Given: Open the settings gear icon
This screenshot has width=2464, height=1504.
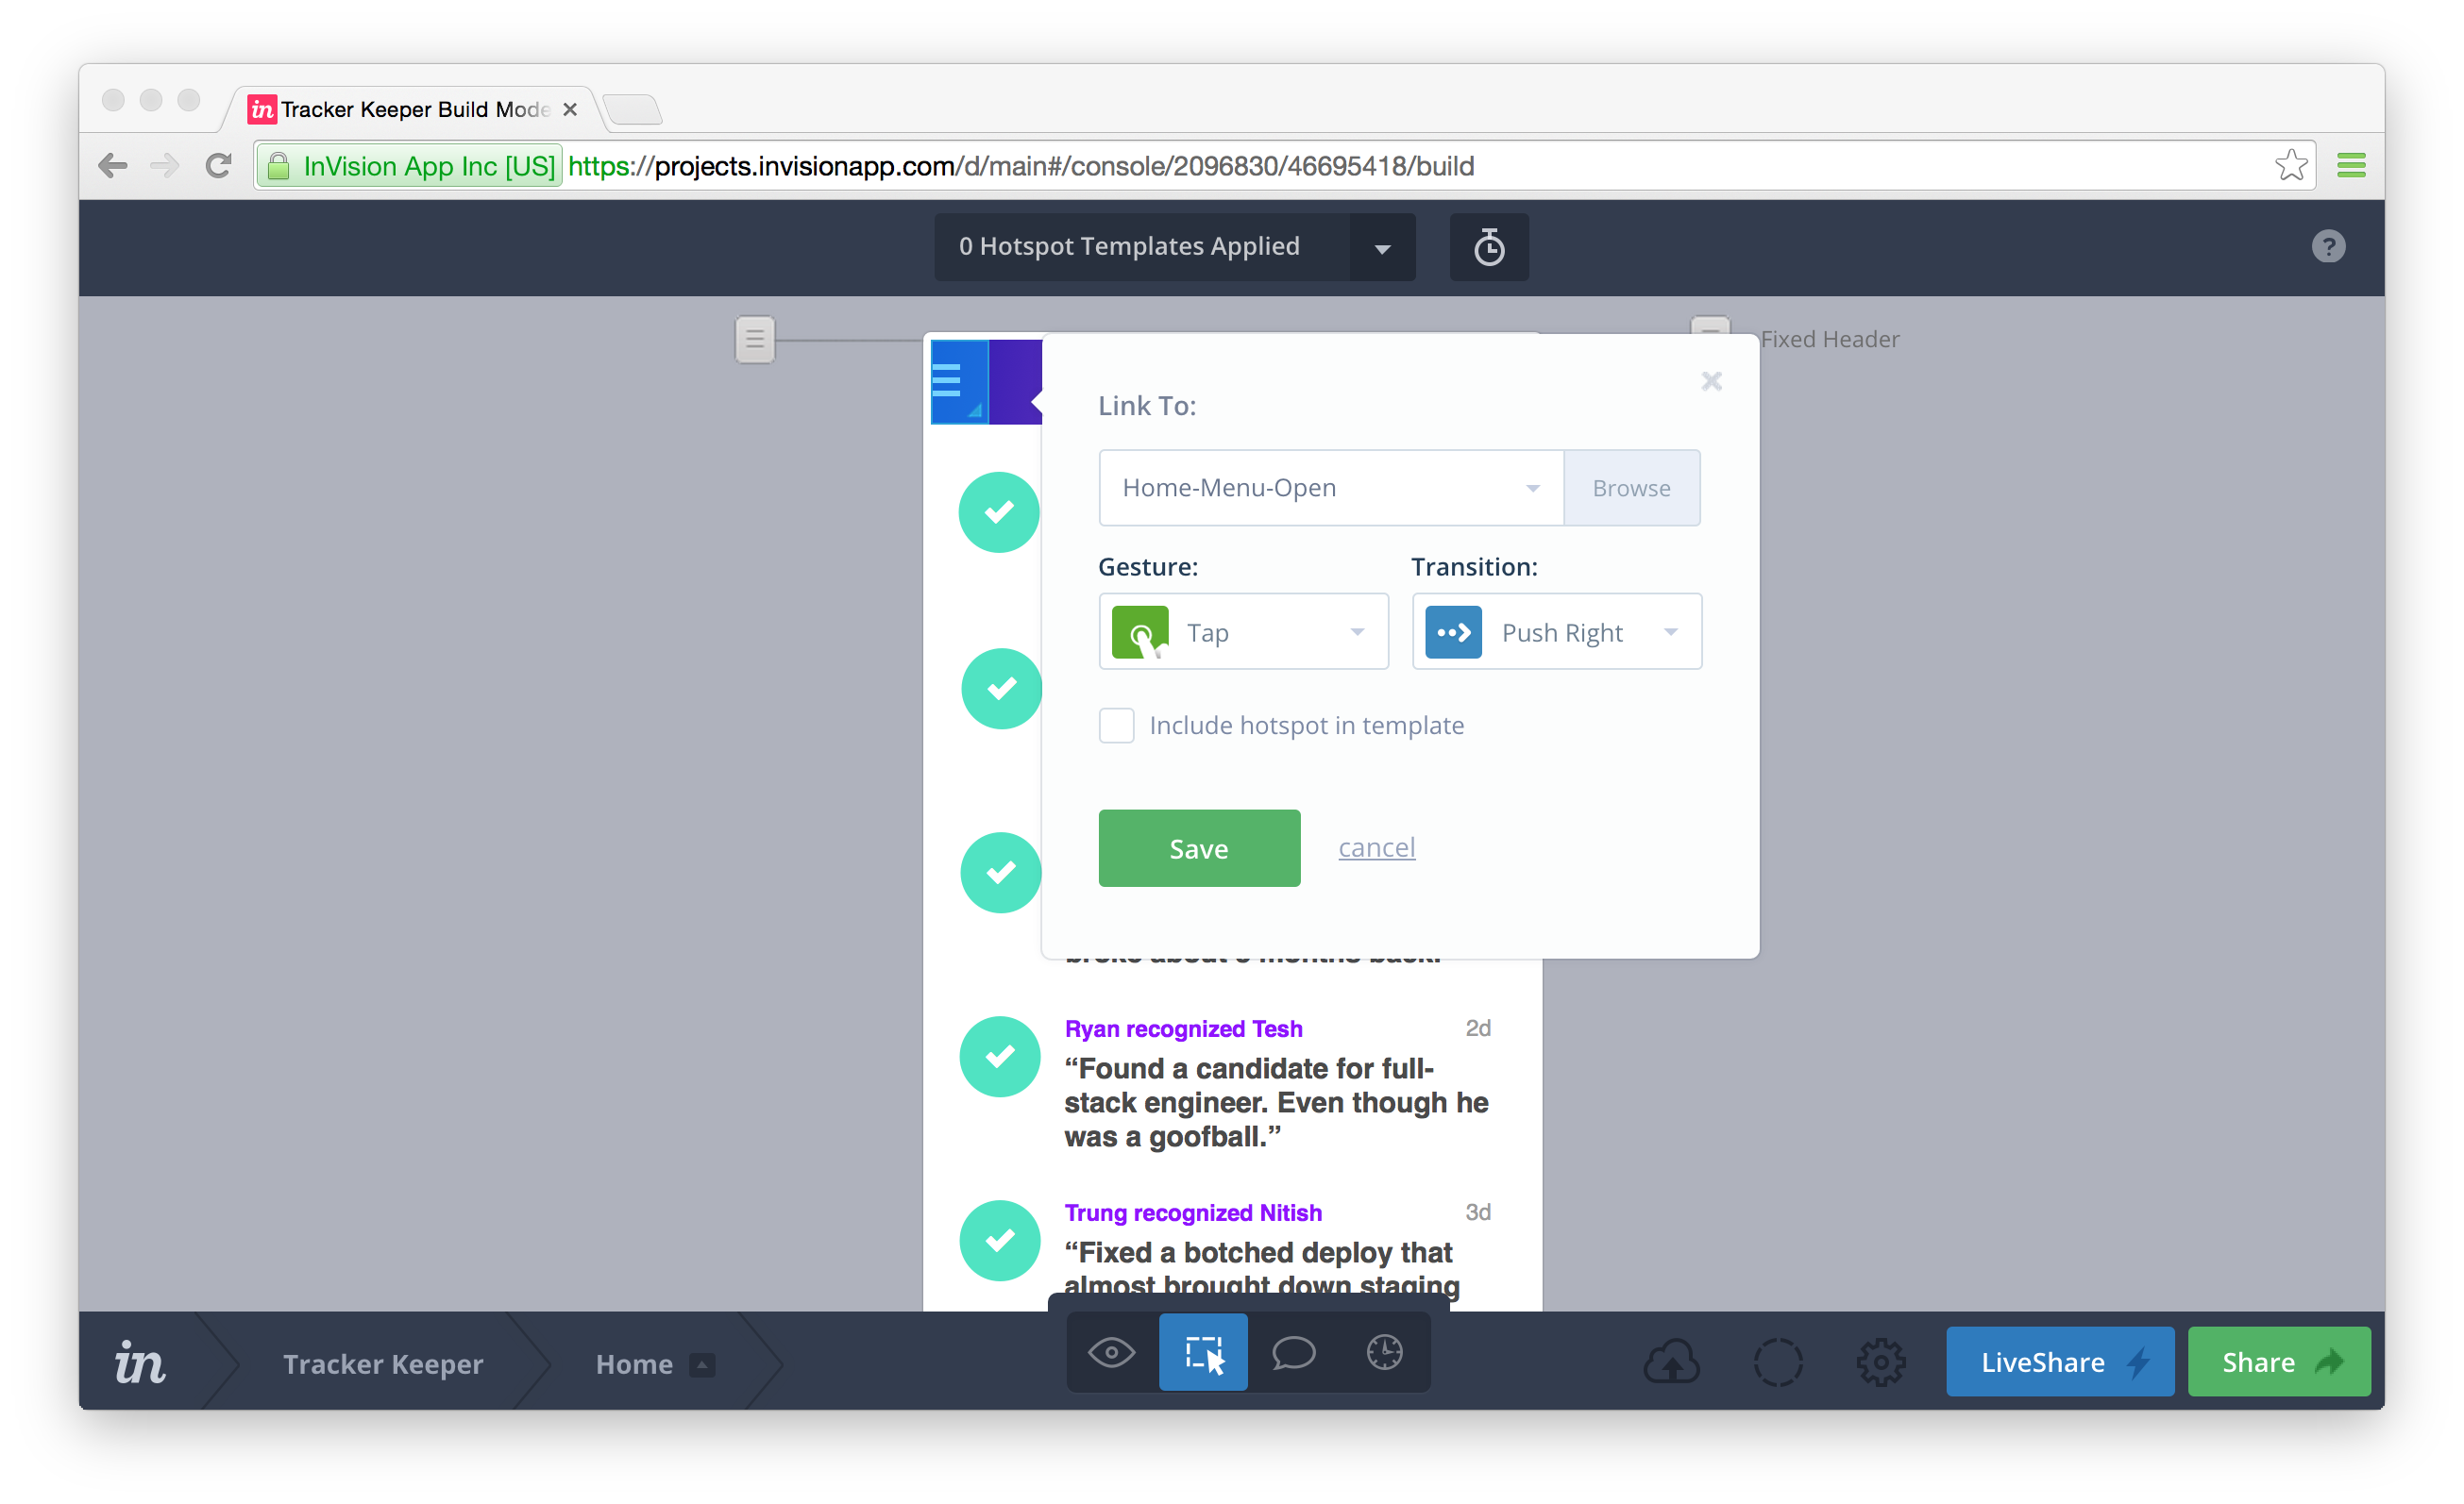Looking at the screenshot, I should [1881, 1362].
